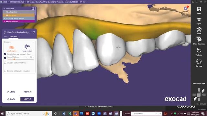
Task: Open TruSmile rendering
Action: (199, 50)
